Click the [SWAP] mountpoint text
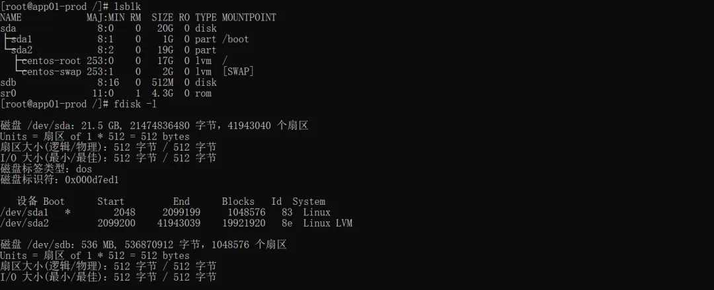 [238, 71]
